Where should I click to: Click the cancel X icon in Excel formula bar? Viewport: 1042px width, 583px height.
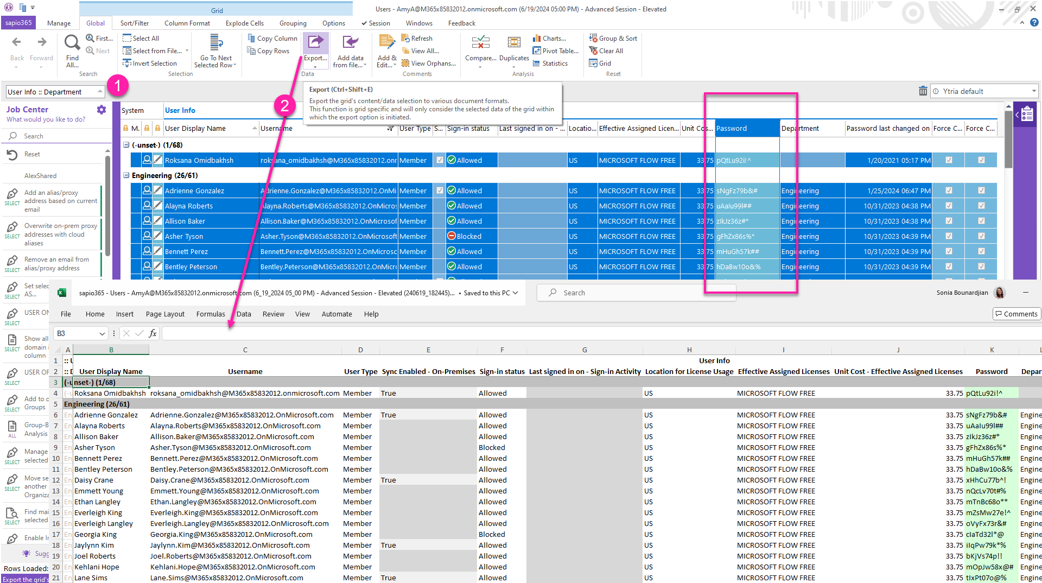(126, 333)
